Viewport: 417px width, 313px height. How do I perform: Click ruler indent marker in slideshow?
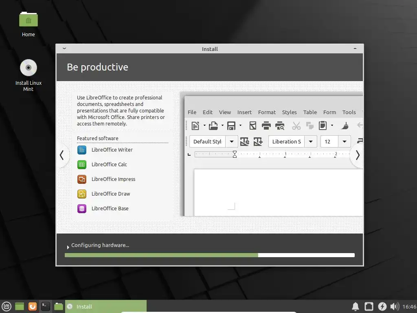[x=235, y=154]
